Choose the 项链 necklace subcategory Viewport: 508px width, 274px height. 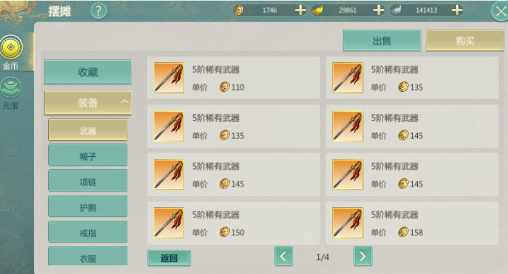pyautogui.click(x=88, y=181)
